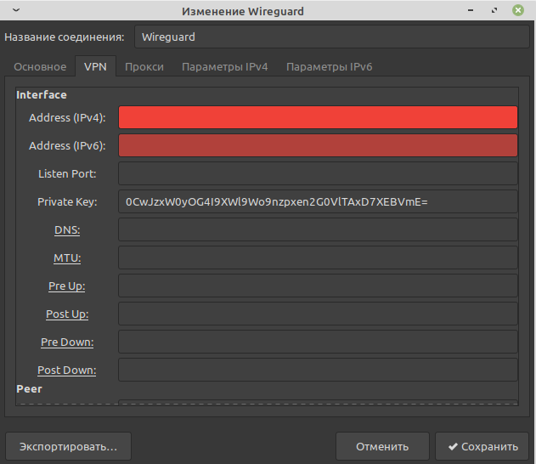Image resolution: width=536 pixels, height=464 pixels.
Task: Click the Pre Down label link
Action: pyautogui.click(x=67, y=342)
